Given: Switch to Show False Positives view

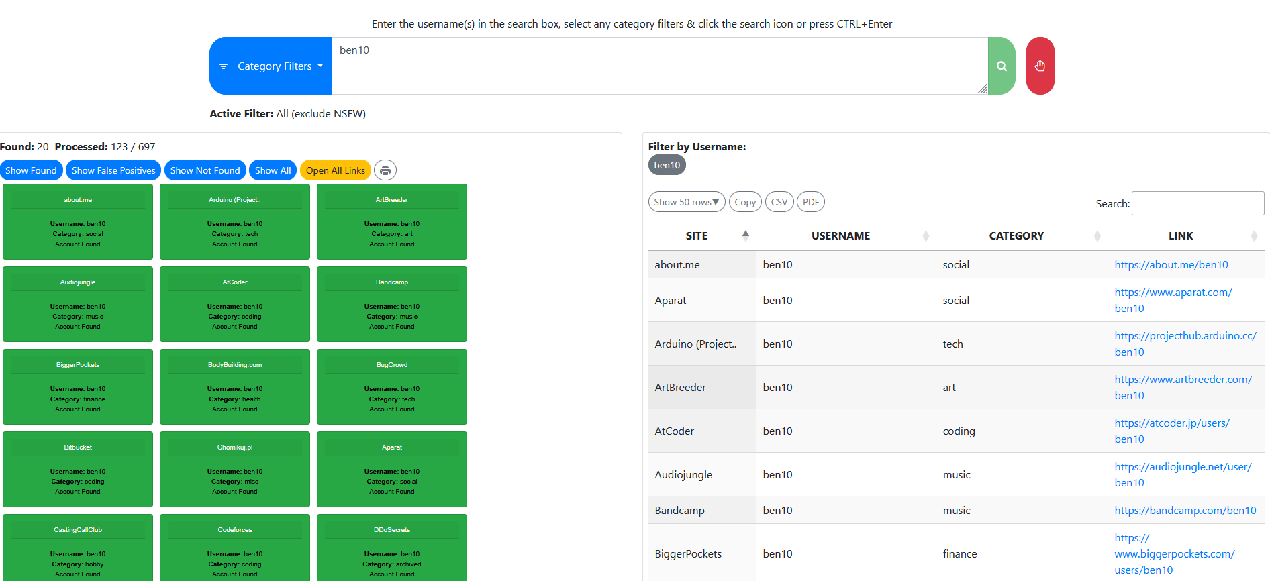Looking at the screenshot, I should (x=113, y=170).
